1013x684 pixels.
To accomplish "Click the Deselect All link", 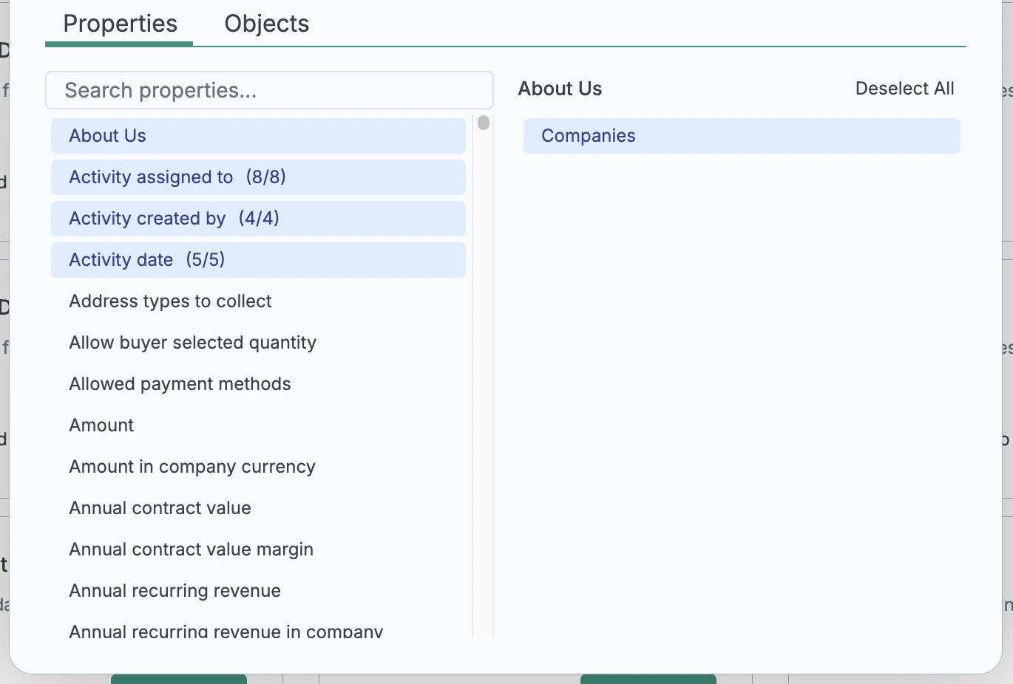I will point(904,88).
